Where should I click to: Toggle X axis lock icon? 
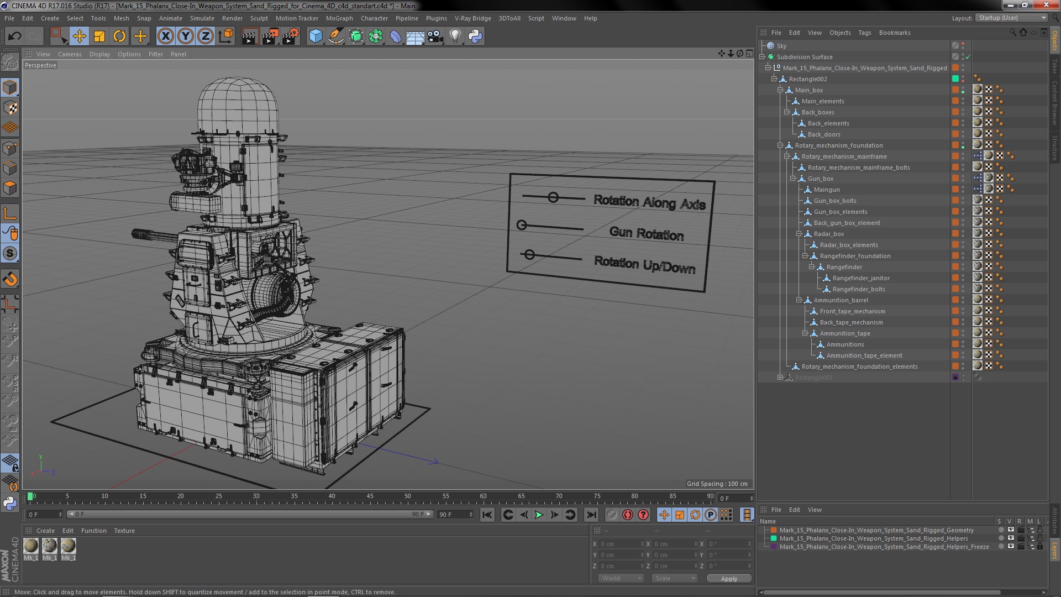coord(165,36)
